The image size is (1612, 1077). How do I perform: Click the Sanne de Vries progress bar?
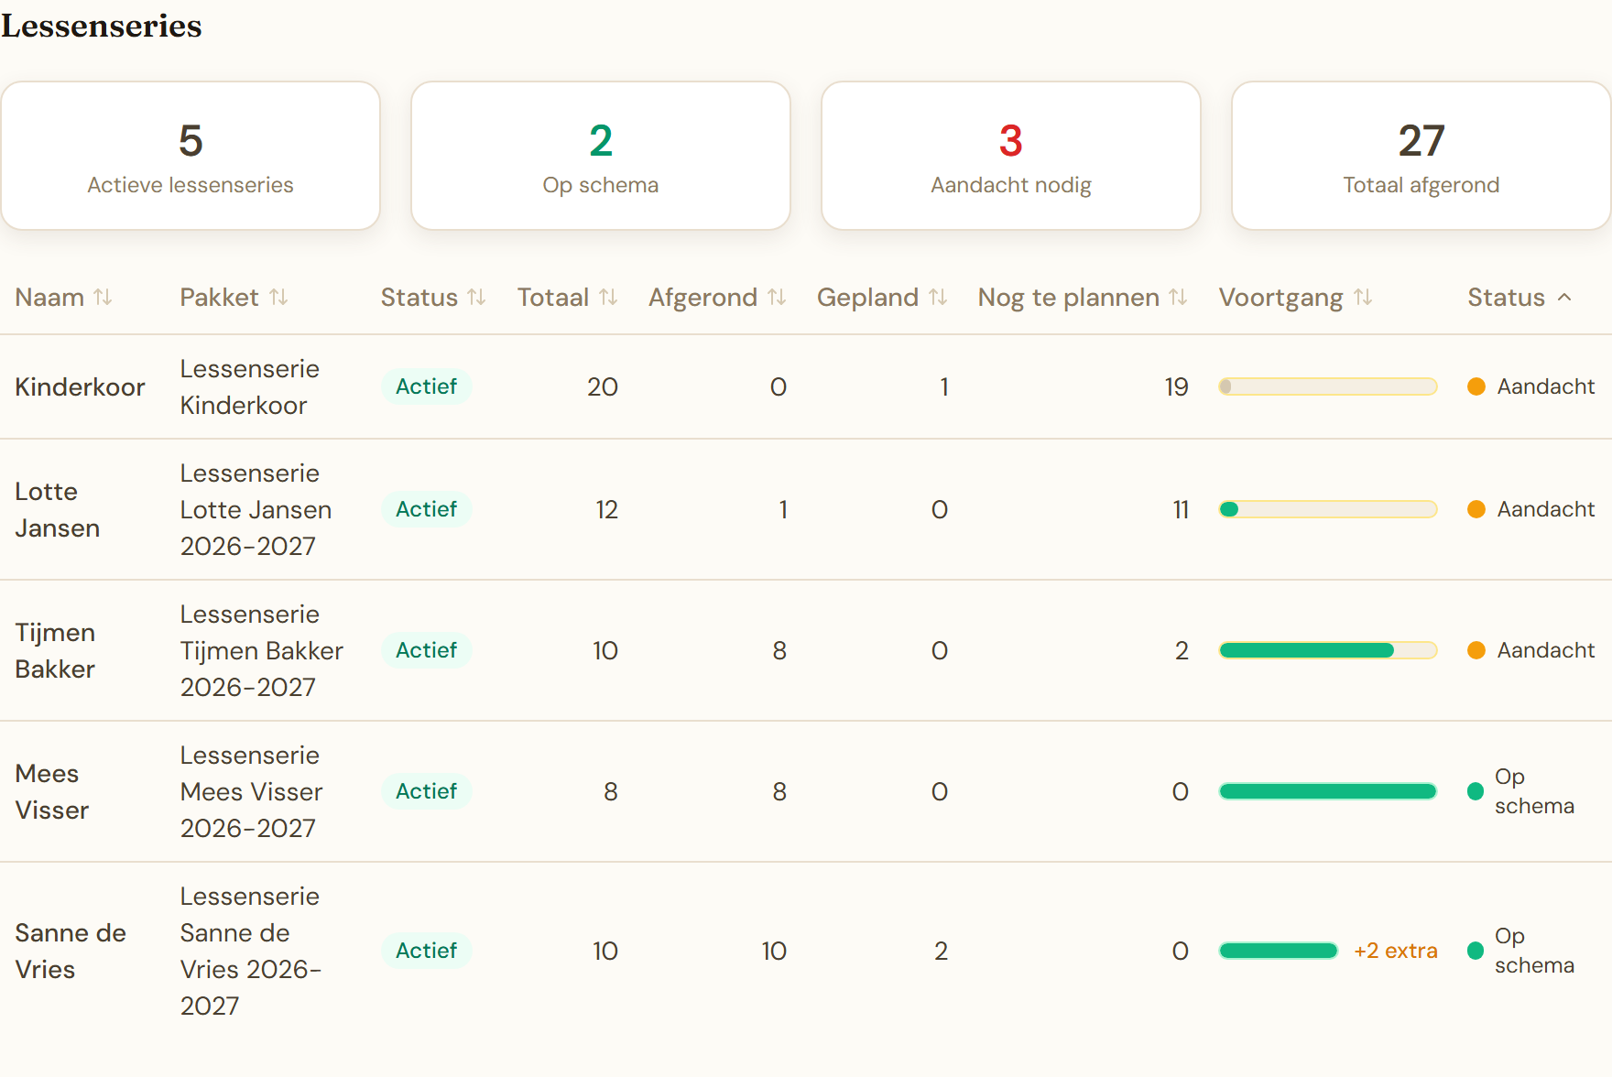[x=1279, y=951]
